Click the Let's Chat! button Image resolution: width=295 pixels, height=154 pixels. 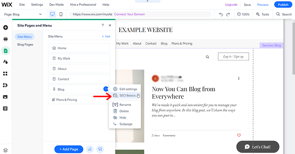tap(258, 147)
